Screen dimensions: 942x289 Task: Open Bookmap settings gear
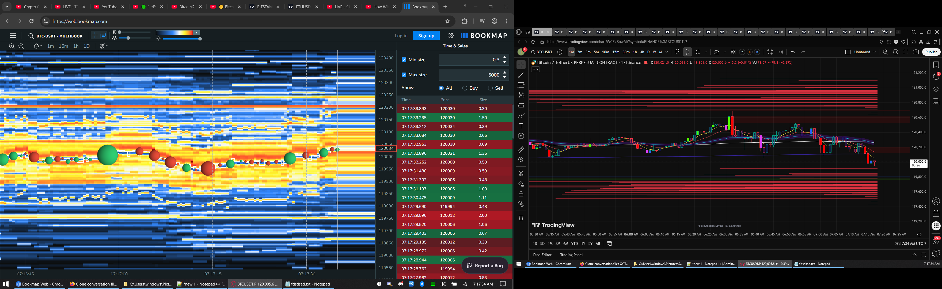click(450, 36)
